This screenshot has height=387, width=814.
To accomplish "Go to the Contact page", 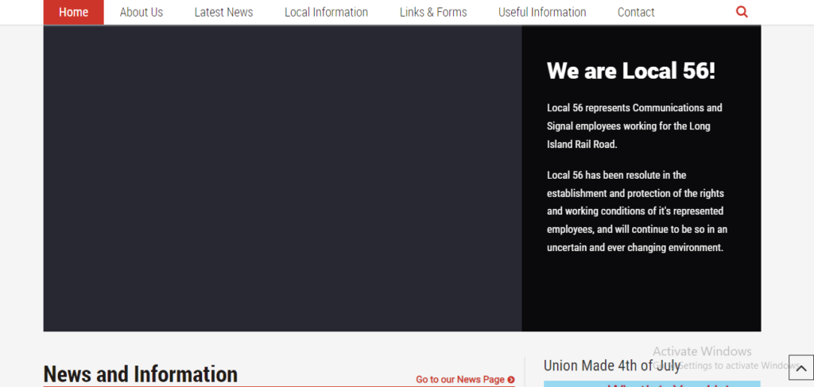I will 636,12.
